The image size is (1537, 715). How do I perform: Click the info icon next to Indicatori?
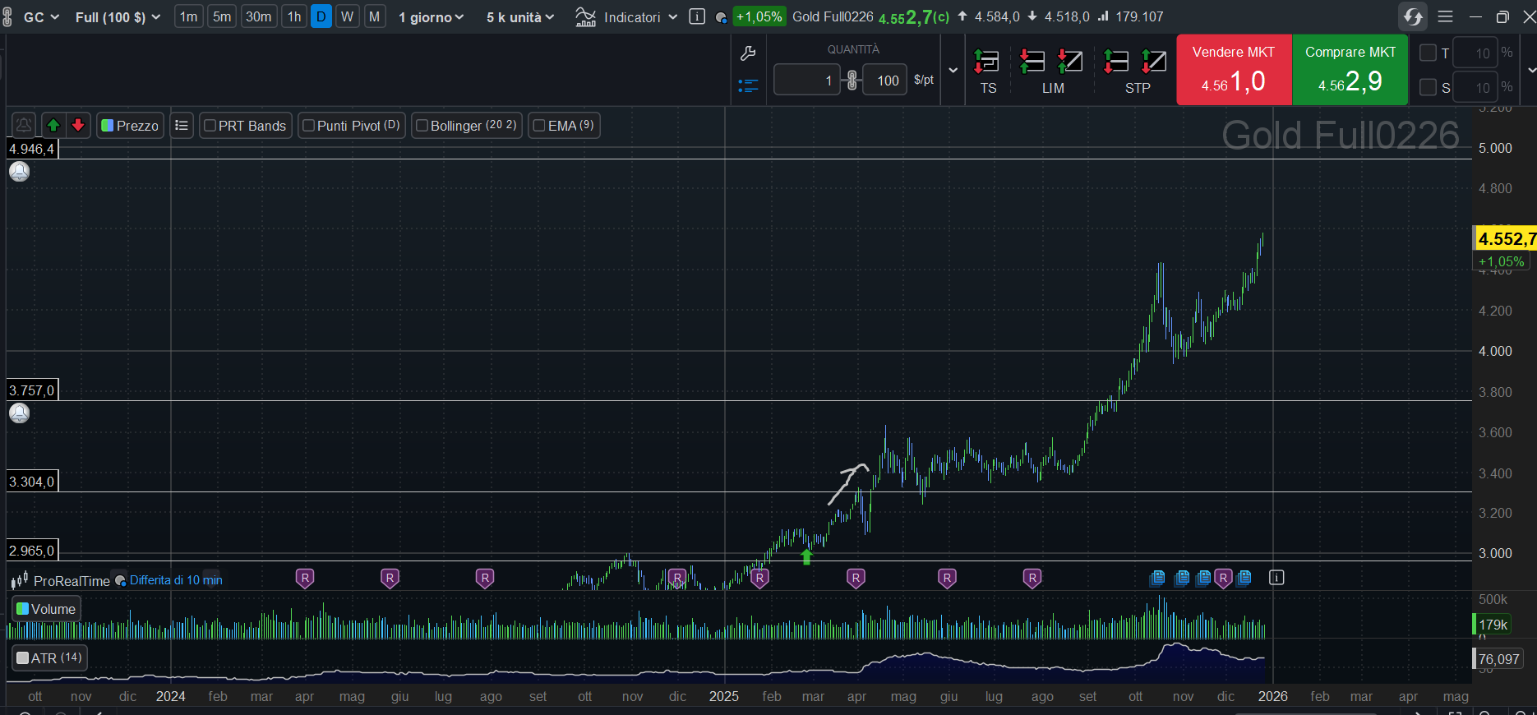tap(697, 16)
